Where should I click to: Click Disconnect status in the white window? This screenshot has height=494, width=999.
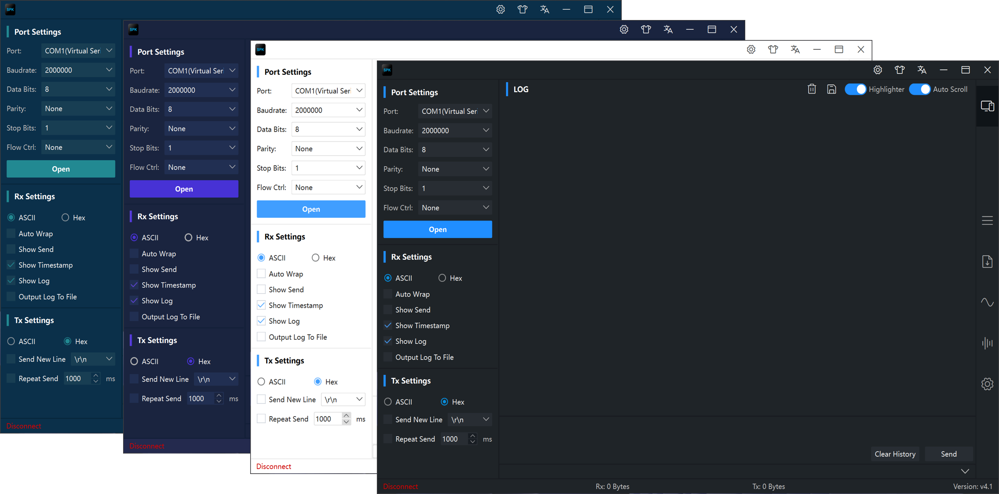pyautogui.click(x=274, y=466)
